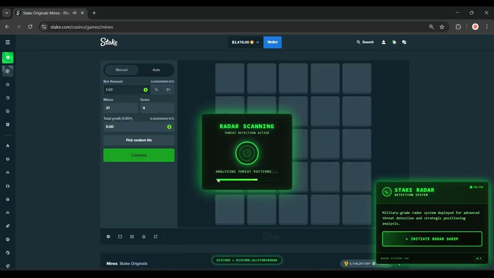This screenshot has width=494, height=278.
Task: Switch to Manual betting mode
Action: [x=122, y=70]
